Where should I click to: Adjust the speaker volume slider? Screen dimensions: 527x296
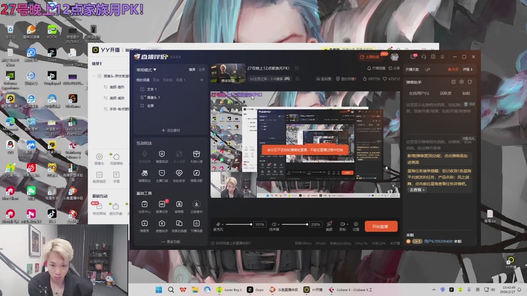point(294,224)
